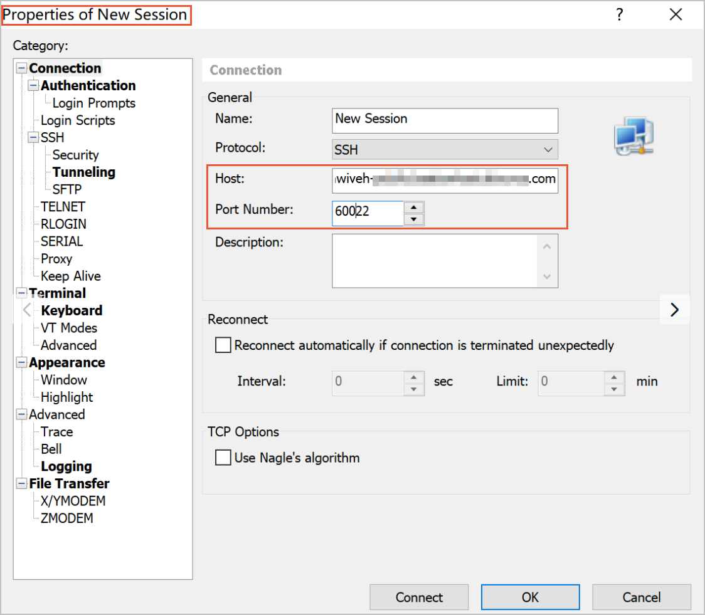705x615 pixels.
Task: Open the Proxy category
Action: tap(56, 259)
